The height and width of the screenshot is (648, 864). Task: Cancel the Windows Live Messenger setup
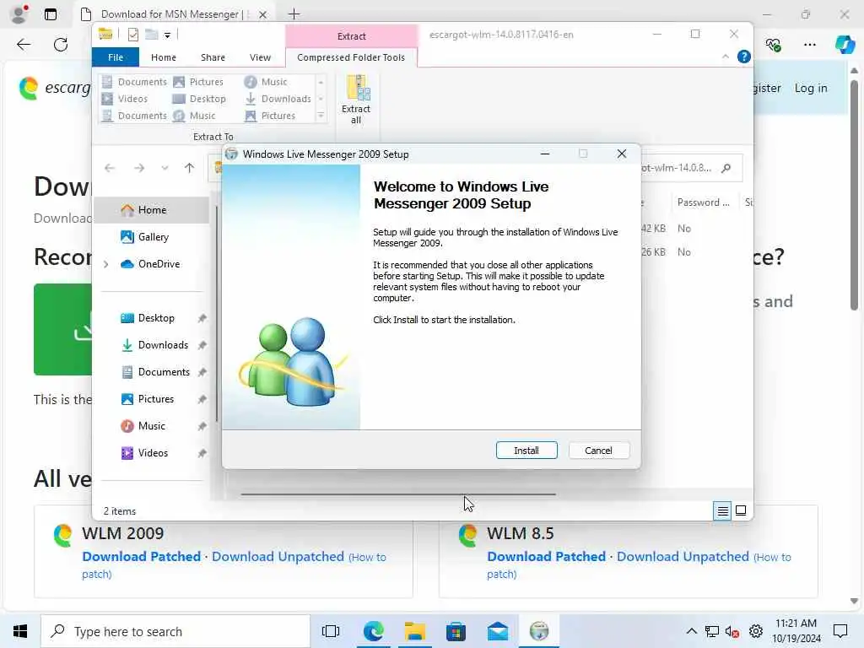[598, 451]
